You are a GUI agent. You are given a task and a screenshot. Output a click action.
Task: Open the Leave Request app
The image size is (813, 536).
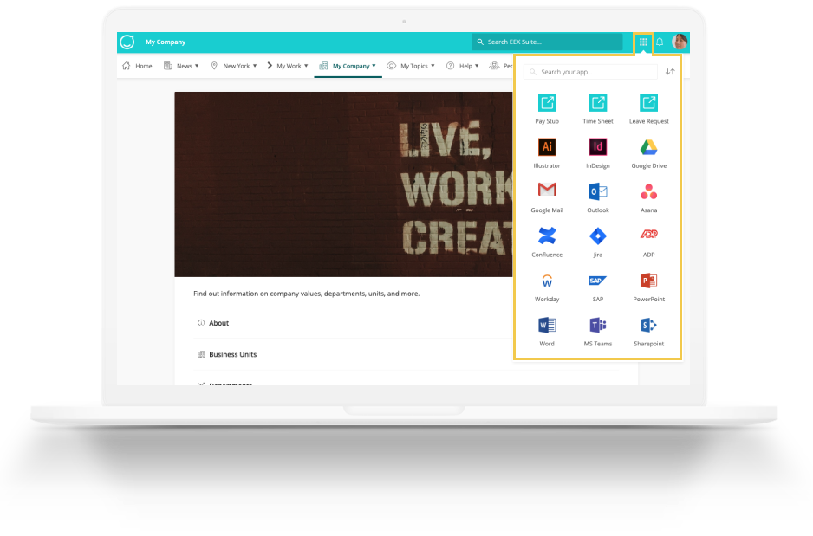coord(648,103)
